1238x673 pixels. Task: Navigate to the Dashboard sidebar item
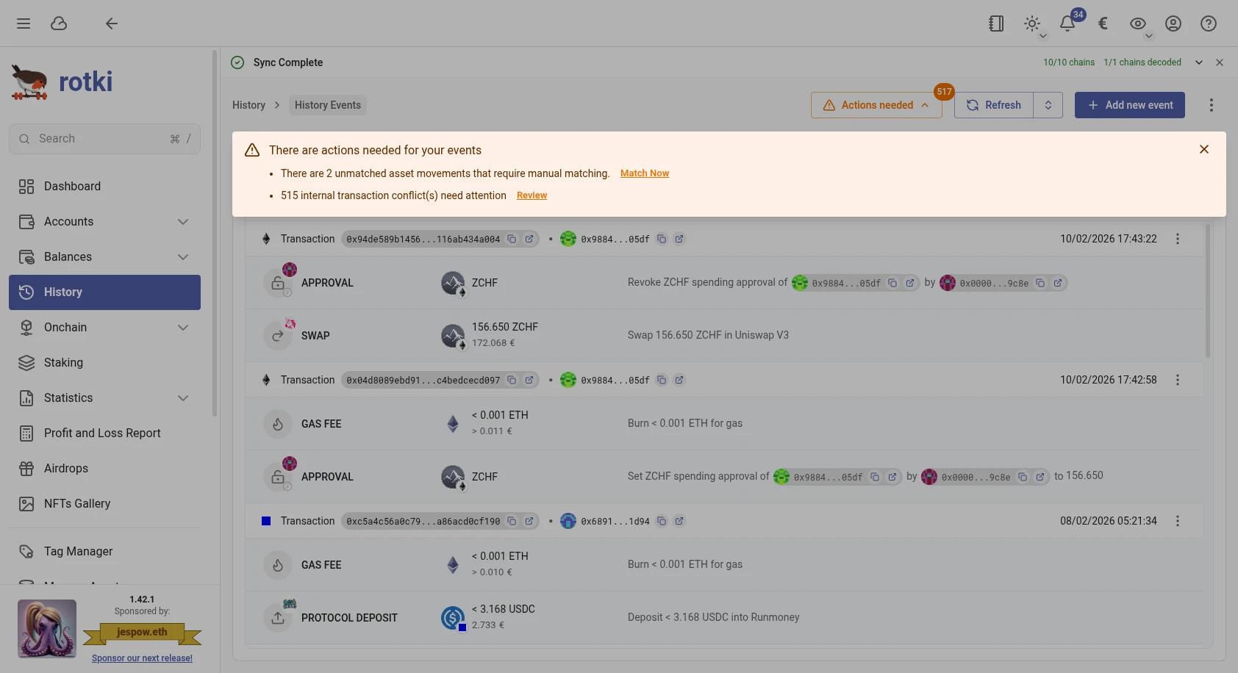point(72,186)
